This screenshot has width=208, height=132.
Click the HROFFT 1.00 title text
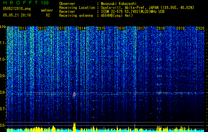[x=26, y=3]
